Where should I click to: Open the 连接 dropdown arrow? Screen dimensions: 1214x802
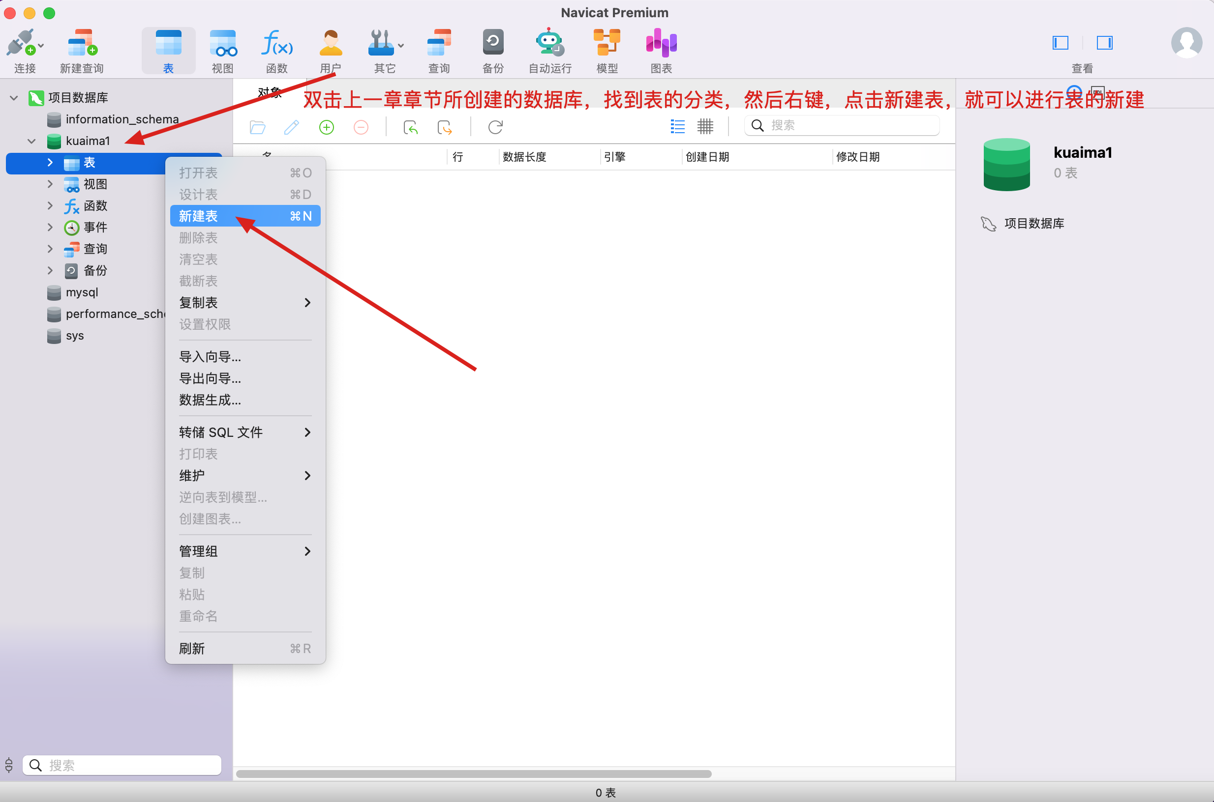[41, 46]
